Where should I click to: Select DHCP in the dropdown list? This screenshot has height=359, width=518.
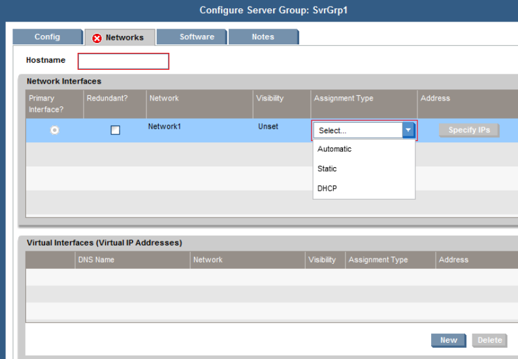pos(327,189)
